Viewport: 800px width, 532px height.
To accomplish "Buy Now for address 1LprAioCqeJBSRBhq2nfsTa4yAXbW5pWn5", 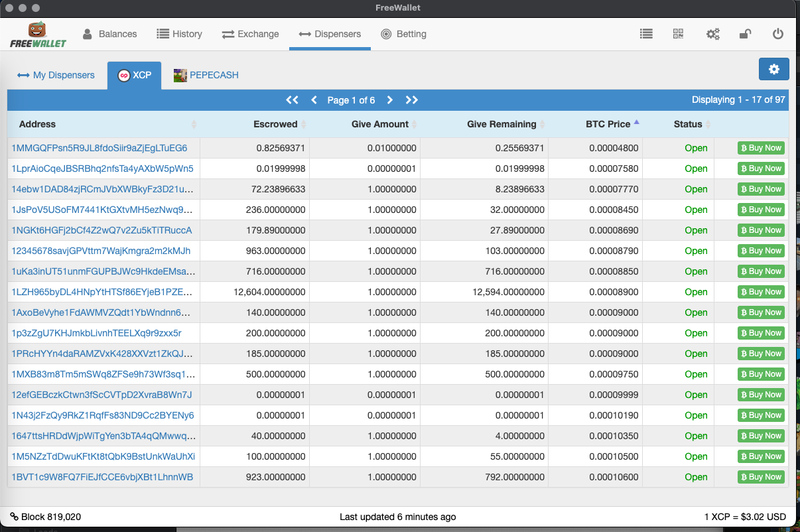I will pos(761,168).
